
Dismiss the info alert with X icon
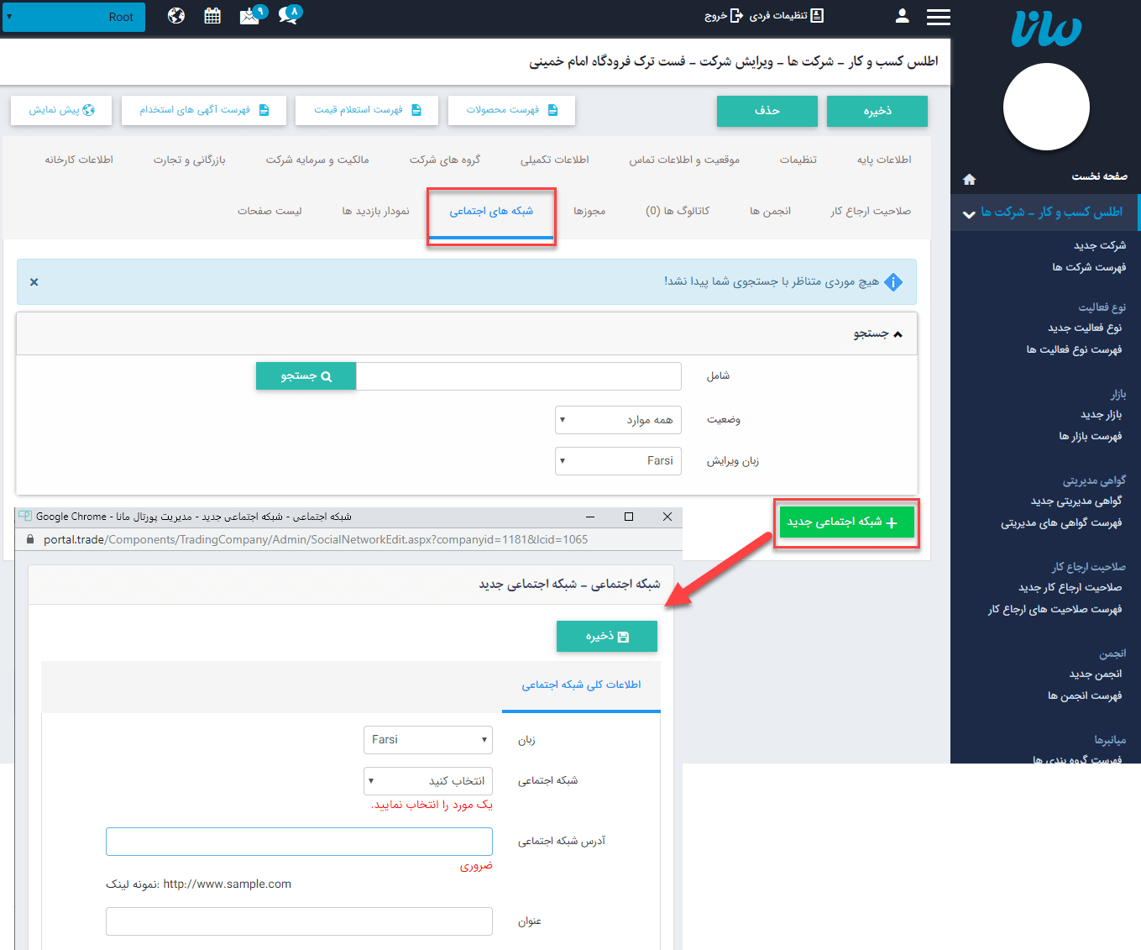pyautogui.click(x=34, y=282)
